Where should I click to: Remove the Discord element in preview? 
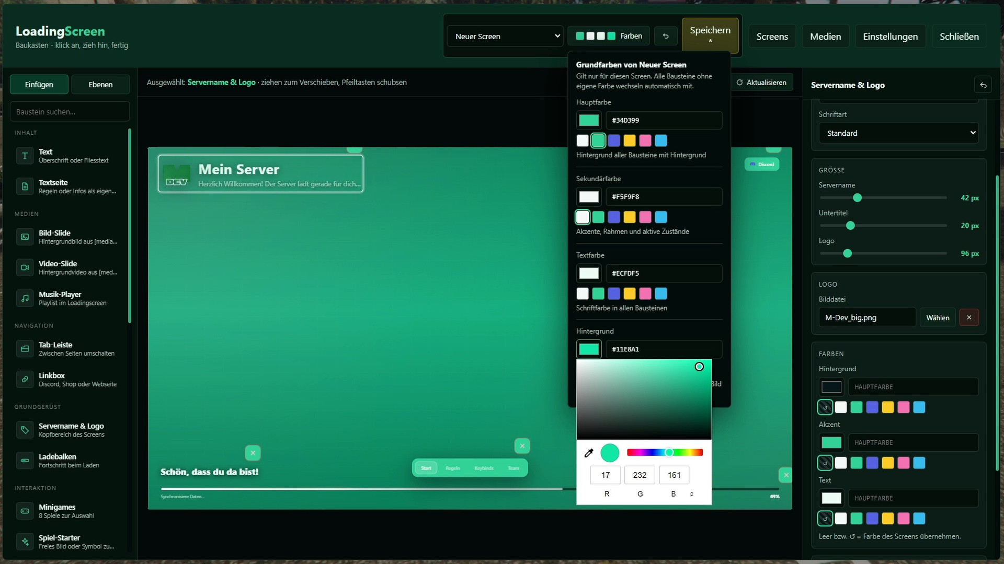(x=774, y=149)
